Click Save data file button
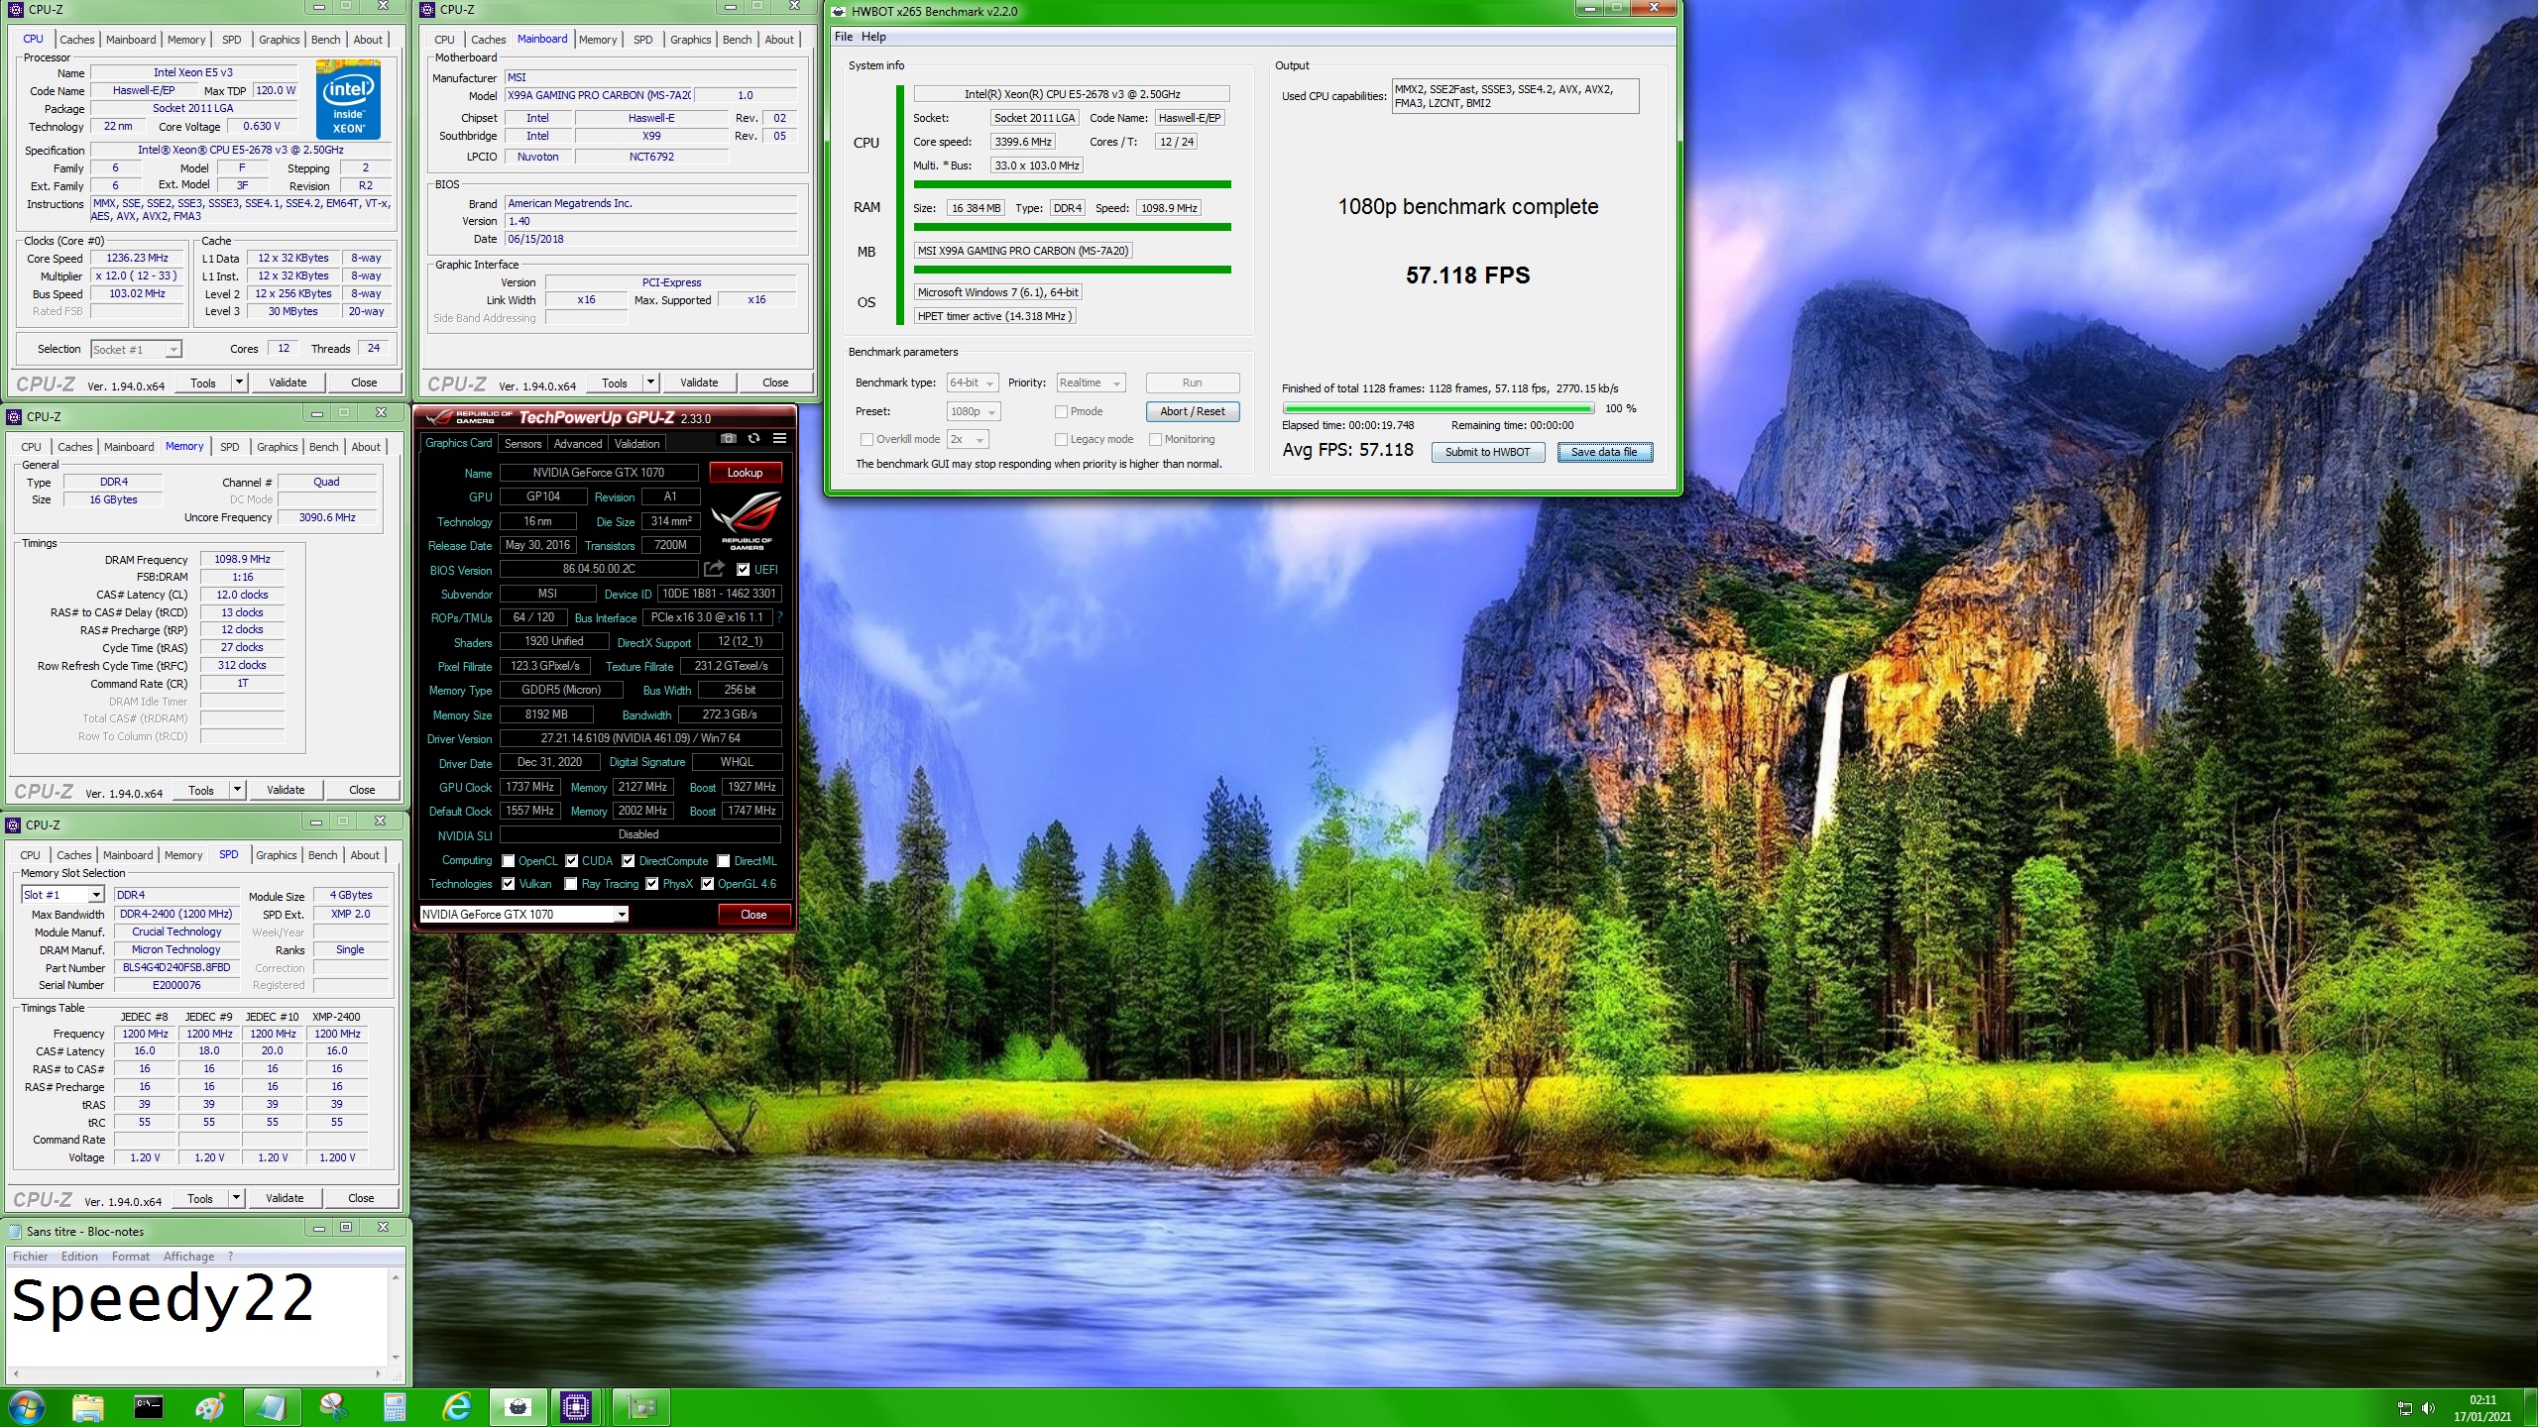The width and height of the screenshot is (2538, 1427). coord(1604,452)
